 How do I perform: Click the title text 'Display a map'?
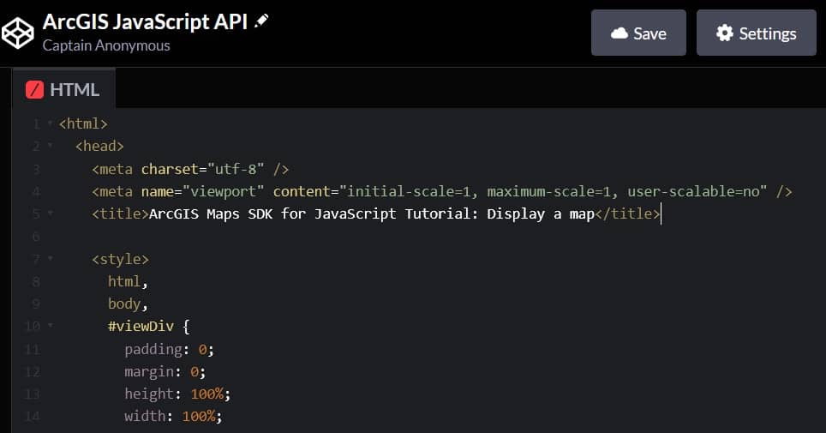(541, 214)
